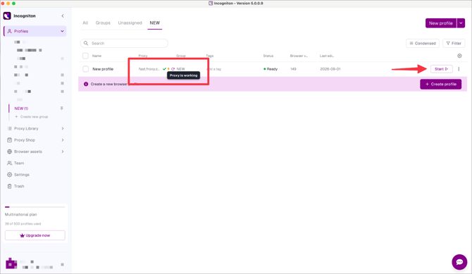472x274 pixels.
Task: Click the profiles usage progress bar
Action: (35, 207)
